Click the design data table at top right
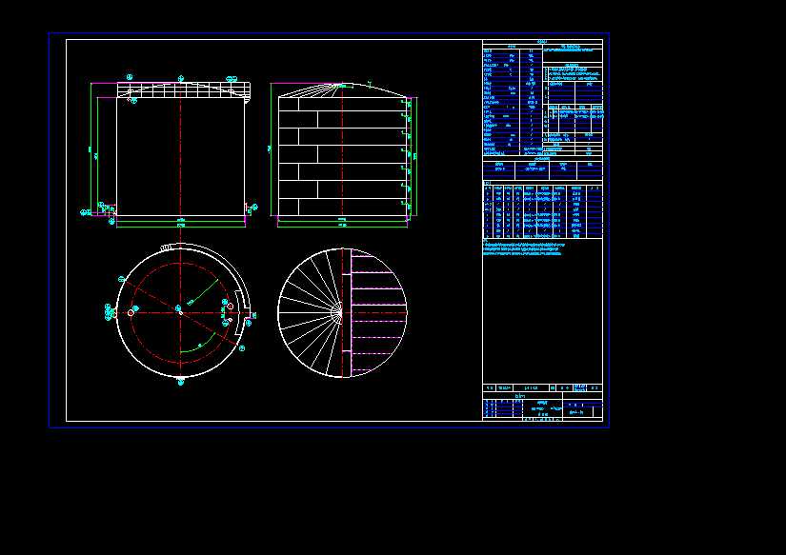 tap(542, 98)
